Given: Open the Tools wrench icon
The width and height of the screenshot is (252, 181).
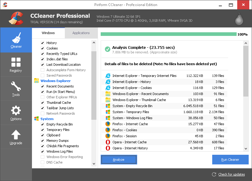Looking at the screenshot, I should [16, 86].
